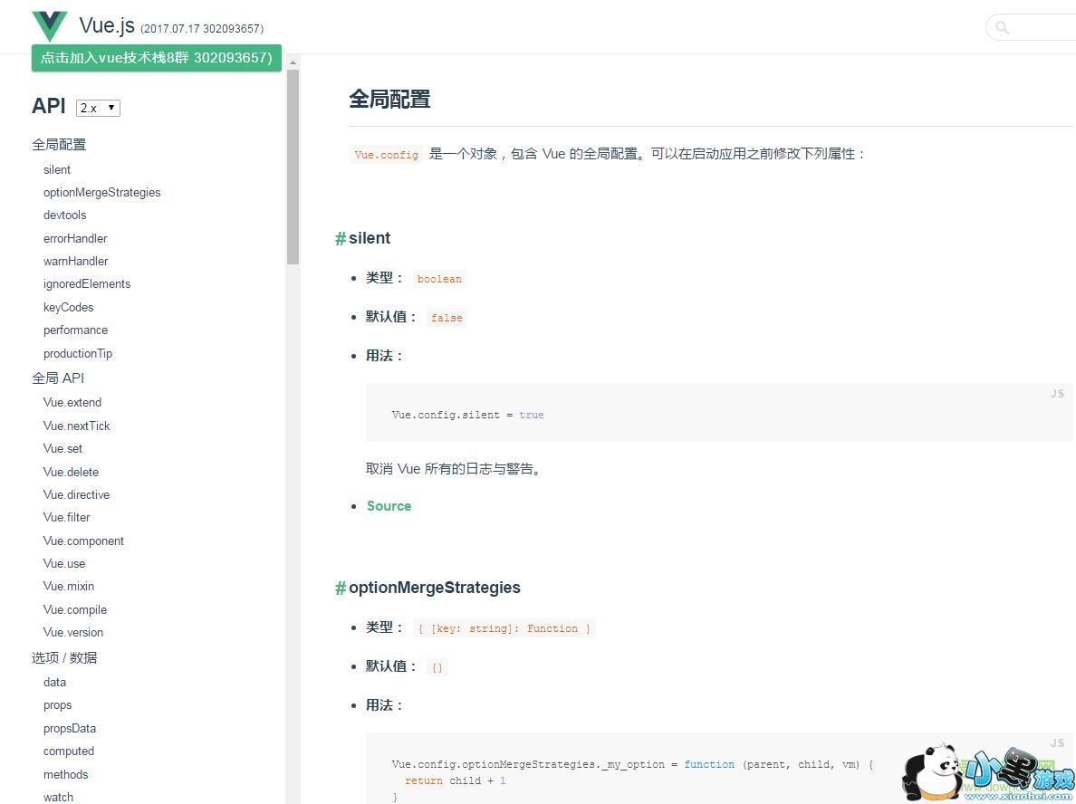Open the Source link under silent
Screen dimensions: 1076x804
[x=389, y=505]
